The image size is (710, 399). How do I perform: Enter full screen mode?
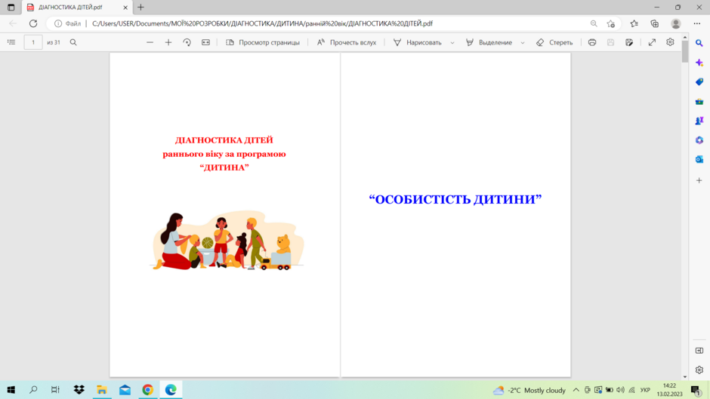(652, 42)
